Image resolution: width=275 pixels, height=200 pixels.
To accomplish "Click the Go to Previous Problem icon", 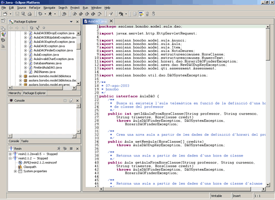I will point(153,14).
